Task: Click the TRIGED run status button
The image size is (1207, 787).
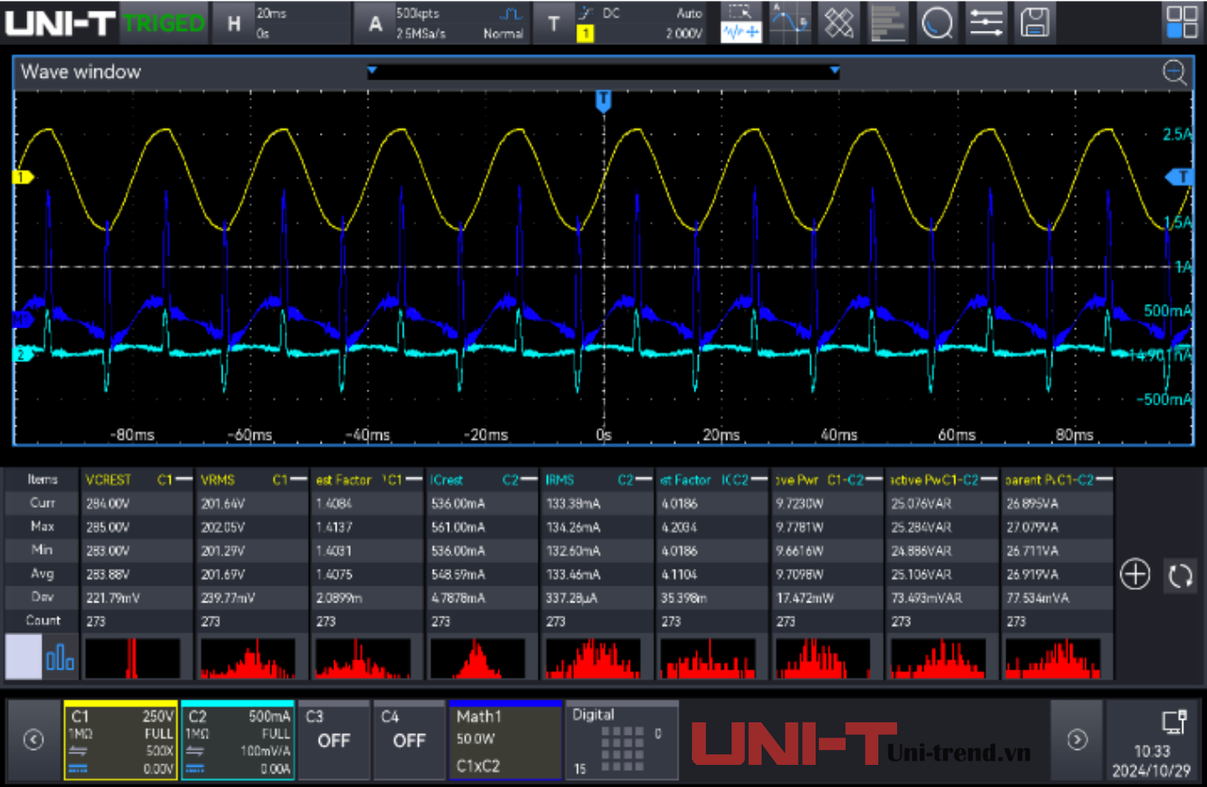Action: pos(163,24)
